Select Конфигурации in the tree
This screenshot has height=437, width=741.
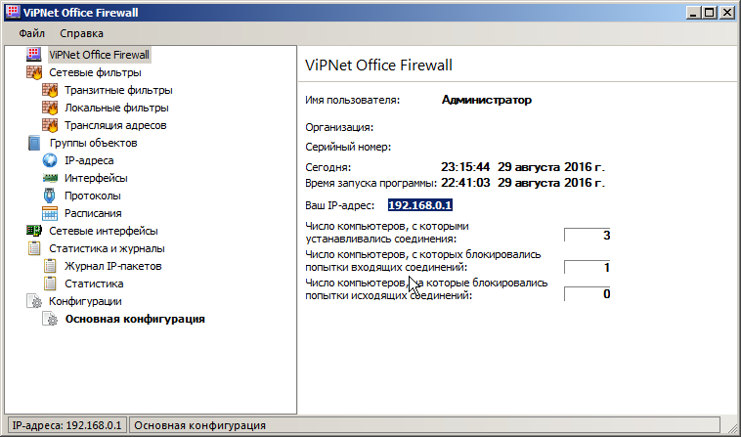[85, 301]
